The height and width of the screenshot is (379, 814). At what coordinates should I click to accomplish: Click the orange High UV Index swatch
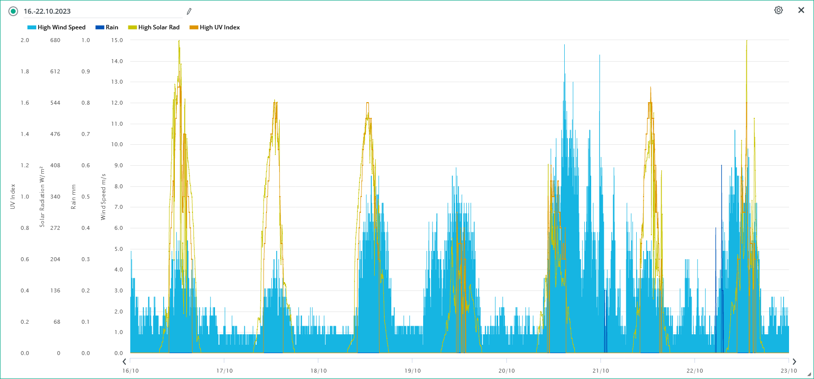pyautogui.click(x=194, y=27)
